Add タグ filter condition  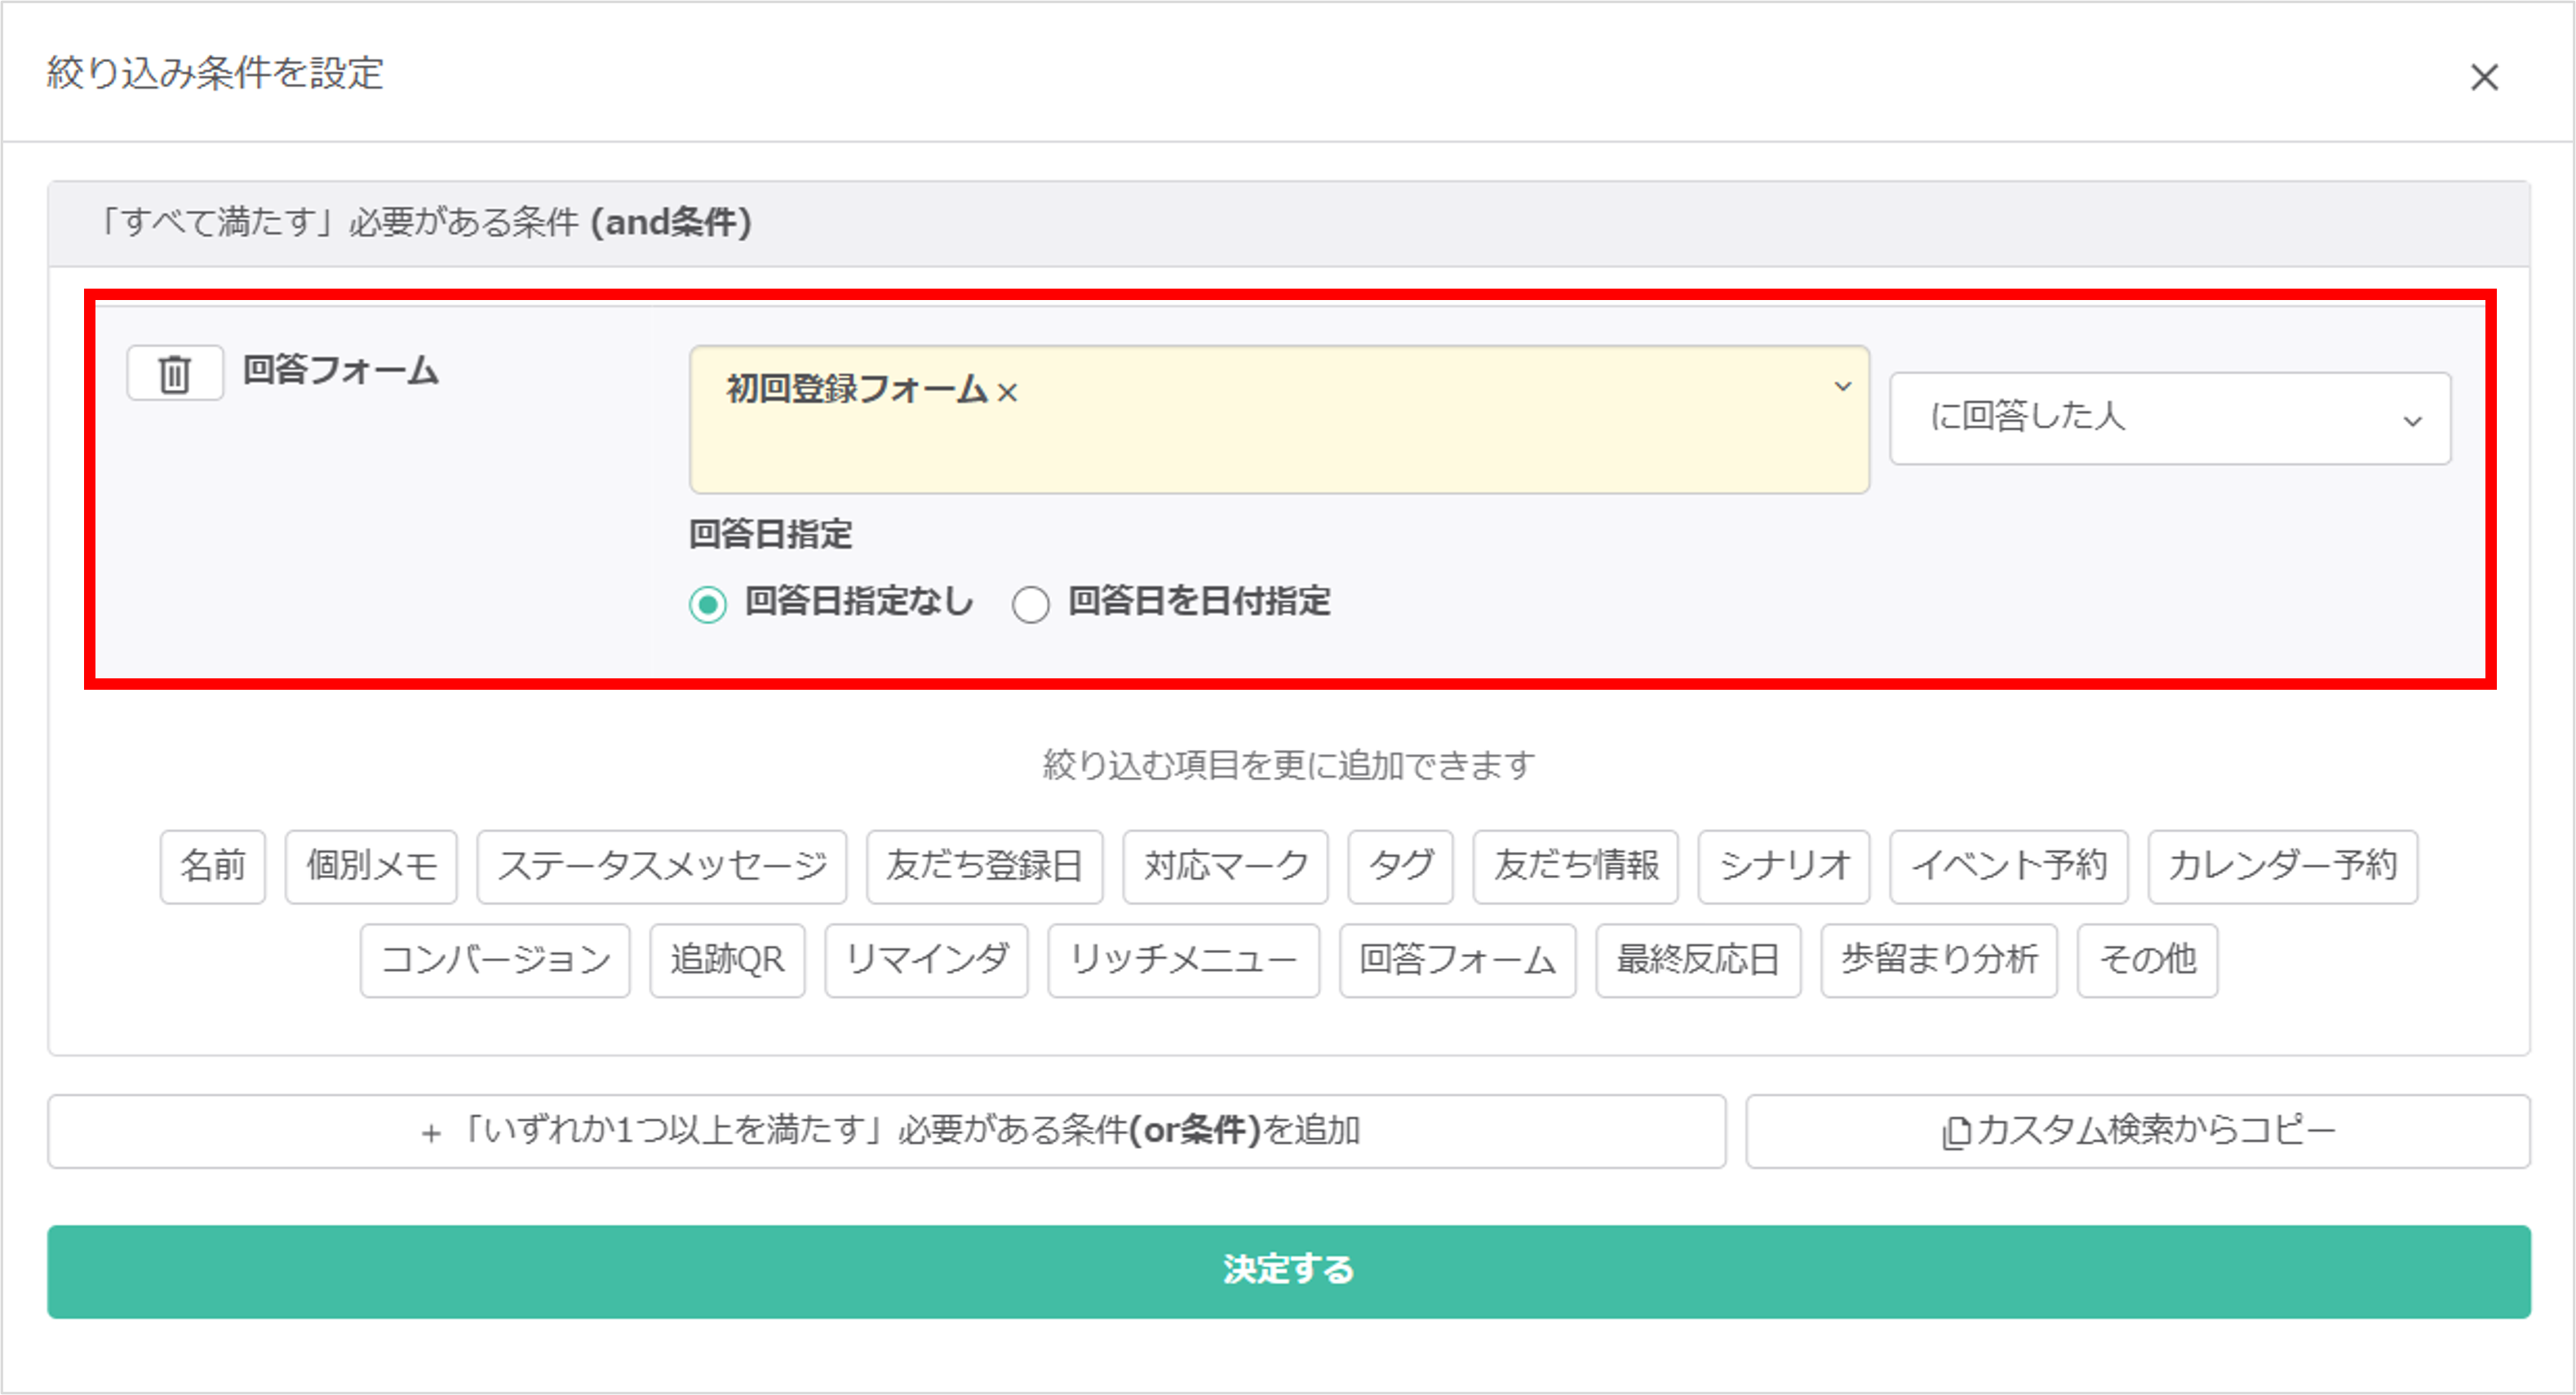pyautogui.click(x=1400, y=867)
